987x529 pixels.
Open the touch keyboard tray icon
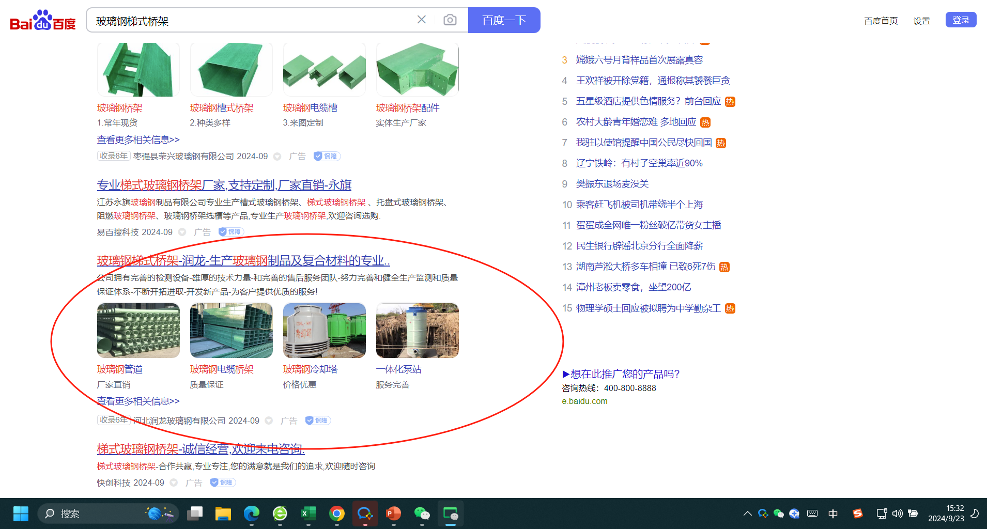tap(812, 514)
